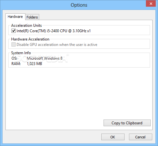Click the OS: label
This screenshot has height=146, width=158.
click(x=14, y=58)
